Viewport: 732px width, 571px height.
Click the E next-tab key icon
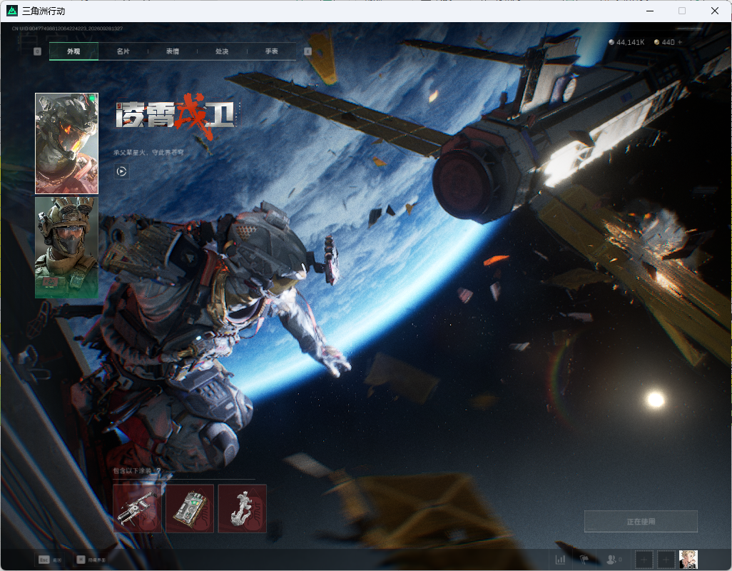coord(307,51)
